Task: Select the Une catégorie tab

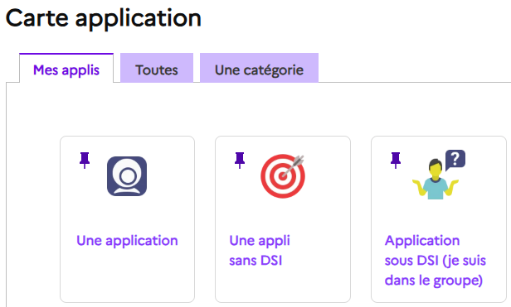Action: click(259, 68)
